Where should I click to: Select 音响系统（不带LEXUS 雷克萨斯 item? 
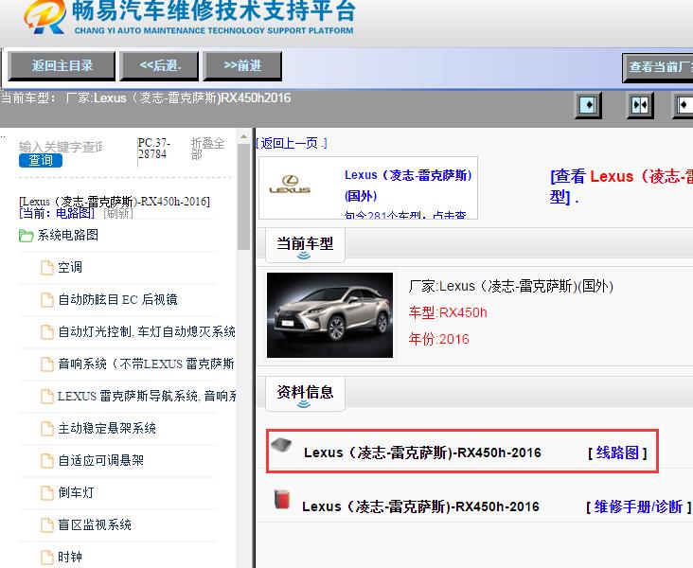(147, 364)
